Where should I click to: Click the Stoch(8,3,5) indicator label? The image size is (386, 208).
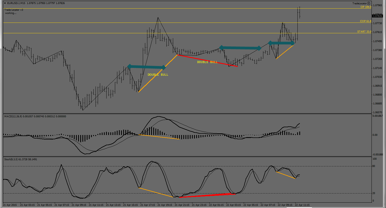(x=11, y=159)
